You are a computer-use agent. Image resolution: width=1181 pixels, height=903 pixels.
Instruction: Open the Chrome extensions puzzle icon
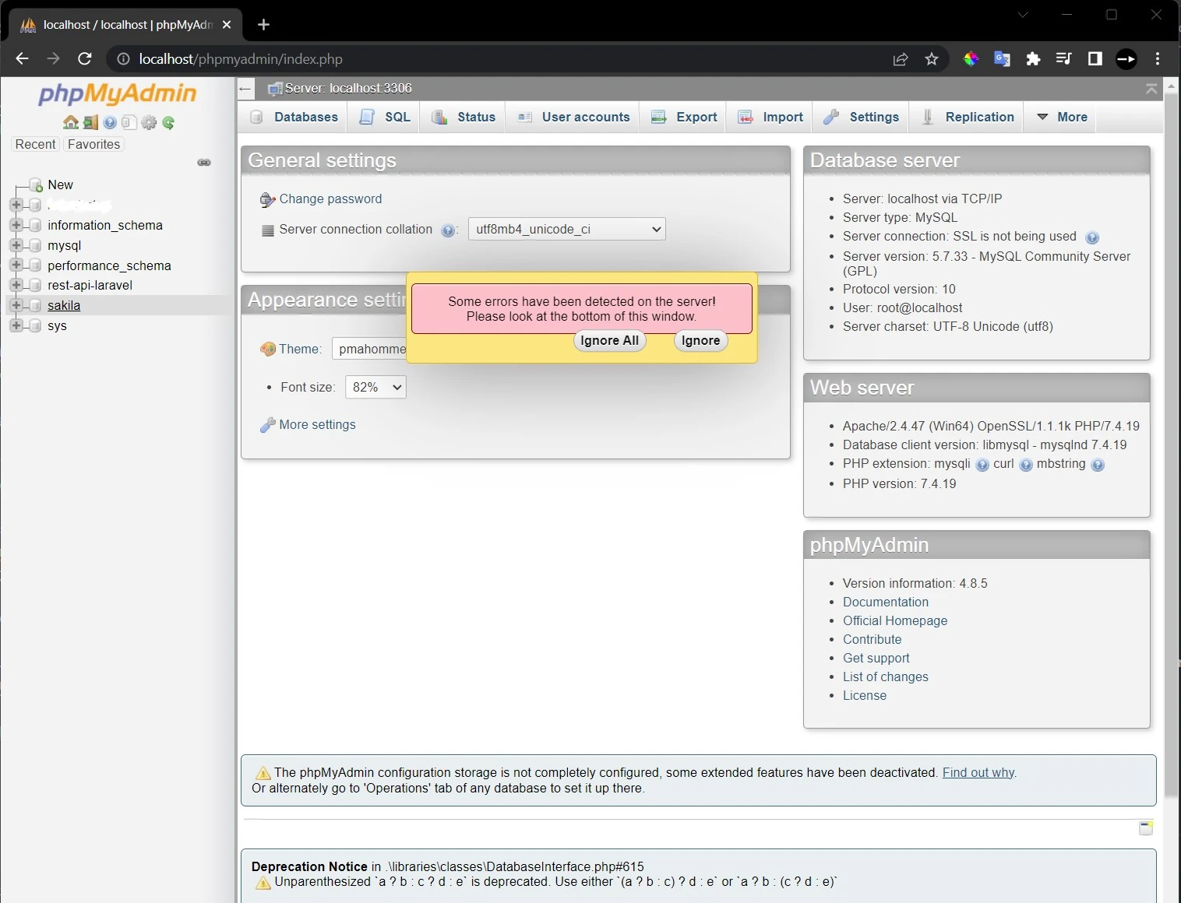tap(1033, 59)
